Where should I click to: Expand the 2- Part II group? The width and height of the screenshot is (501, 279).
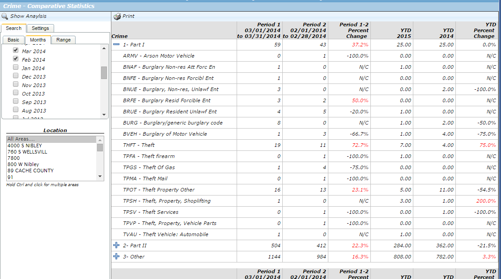coord(116,246)
